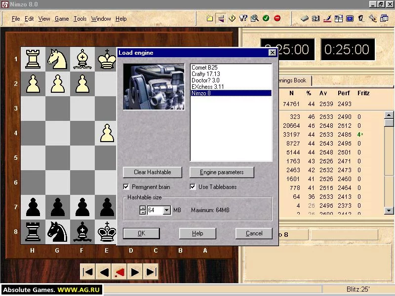
Task: Click the green checkmark toolbar icon
Action: pyautogui.click(x=266, y=18)
